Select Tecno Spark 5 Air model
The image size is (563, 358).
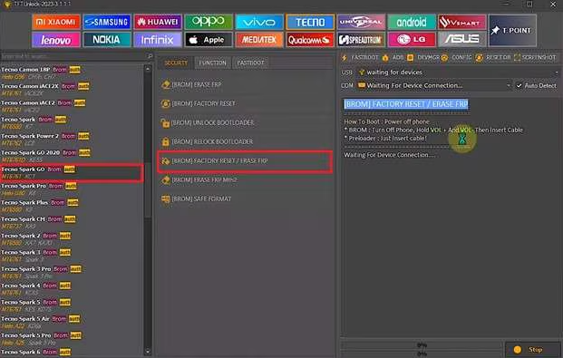pos(72,322)
